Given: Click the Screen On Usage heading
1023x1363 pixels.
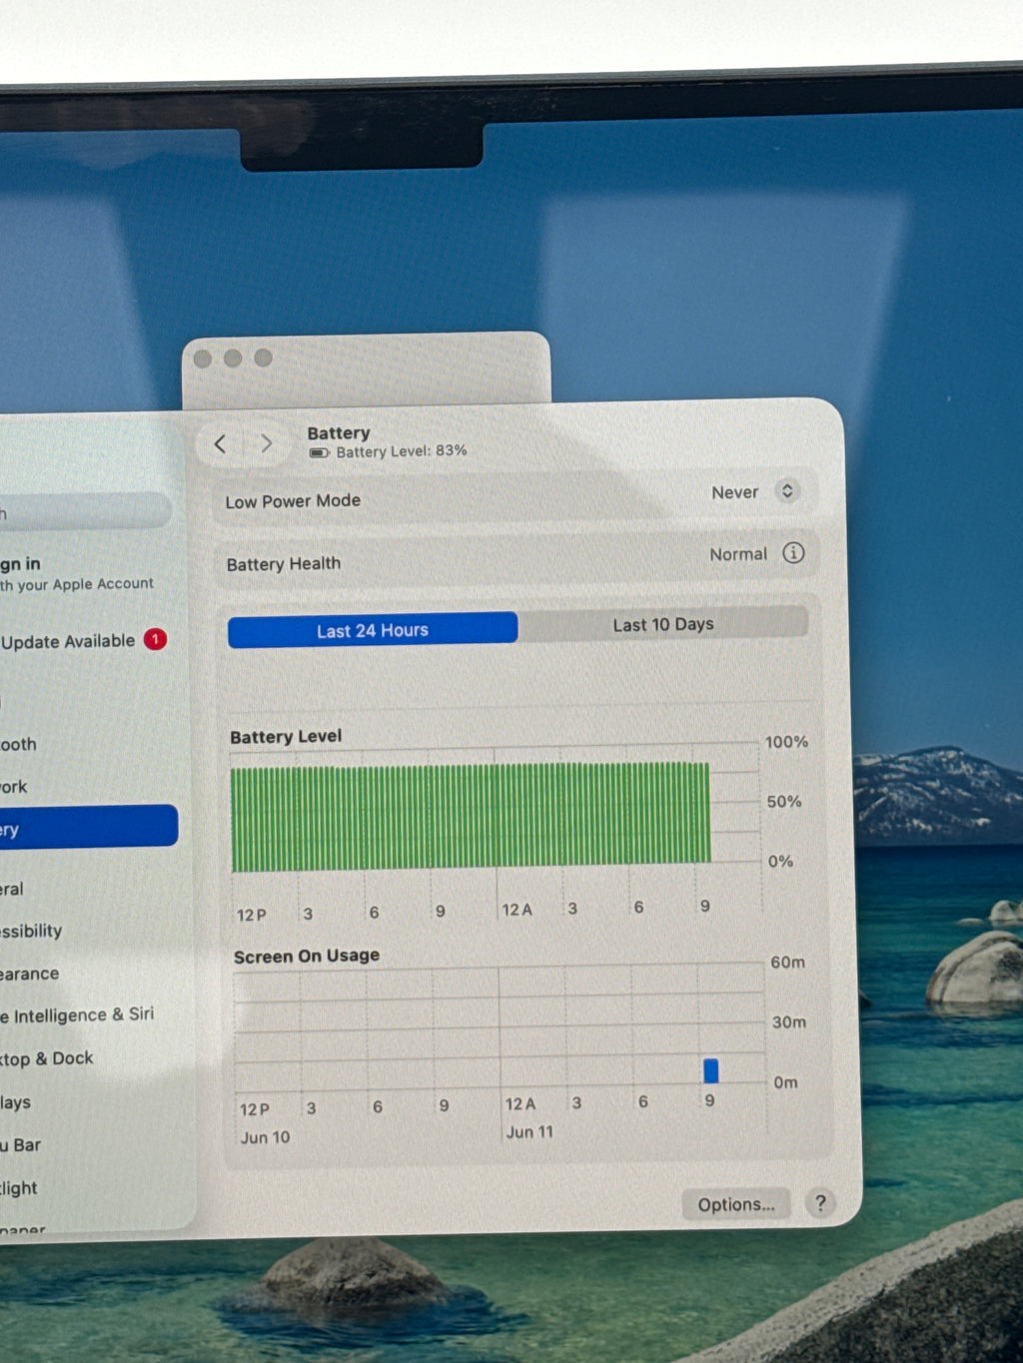Looking at the screenshot, I should click(x=307, y=956).
